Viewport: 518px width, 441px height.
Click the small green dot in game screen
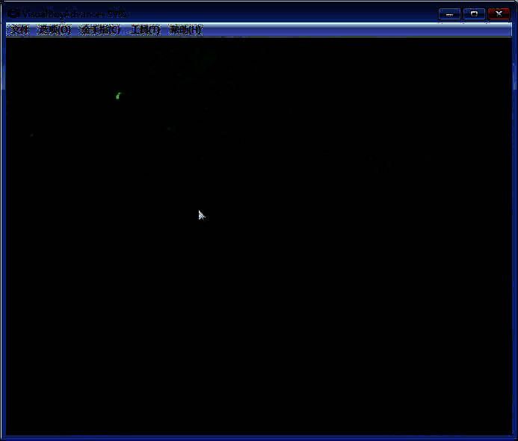118,96
